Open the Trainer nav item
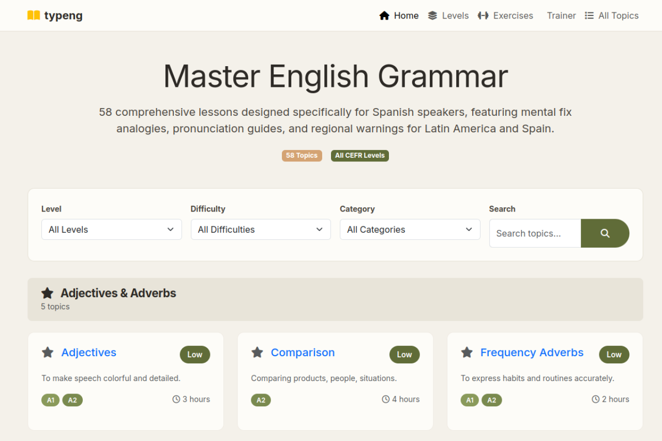This screenshot has height=441, width=662. click(x=561, y=16)
